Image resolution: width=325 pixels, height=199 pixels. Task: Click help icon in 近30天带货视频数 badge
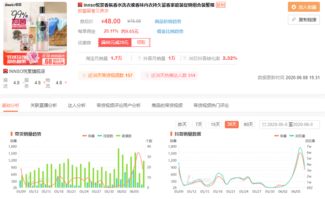point(84,75)
